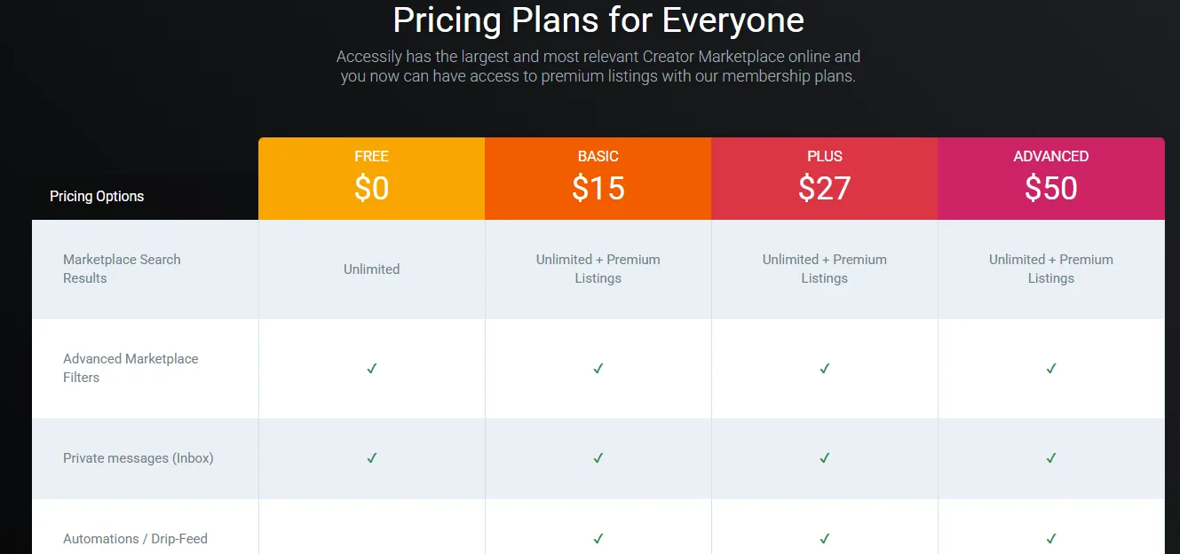The image size is (1180, 554).
Task: Click the Plus plan checkmark for Automations / Drip-Feed
Action: [825, 539]
